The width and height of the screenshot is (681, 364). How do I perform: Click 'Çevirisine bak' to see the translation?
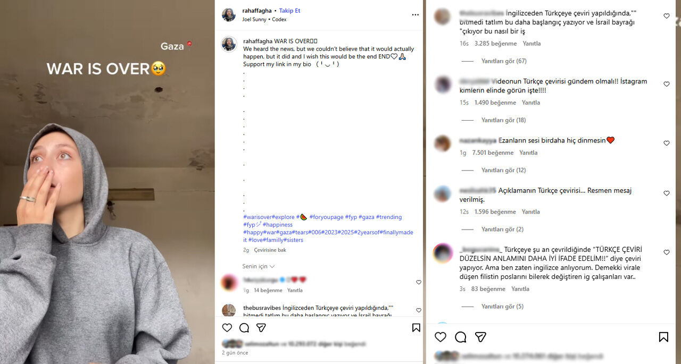[270, 250]
